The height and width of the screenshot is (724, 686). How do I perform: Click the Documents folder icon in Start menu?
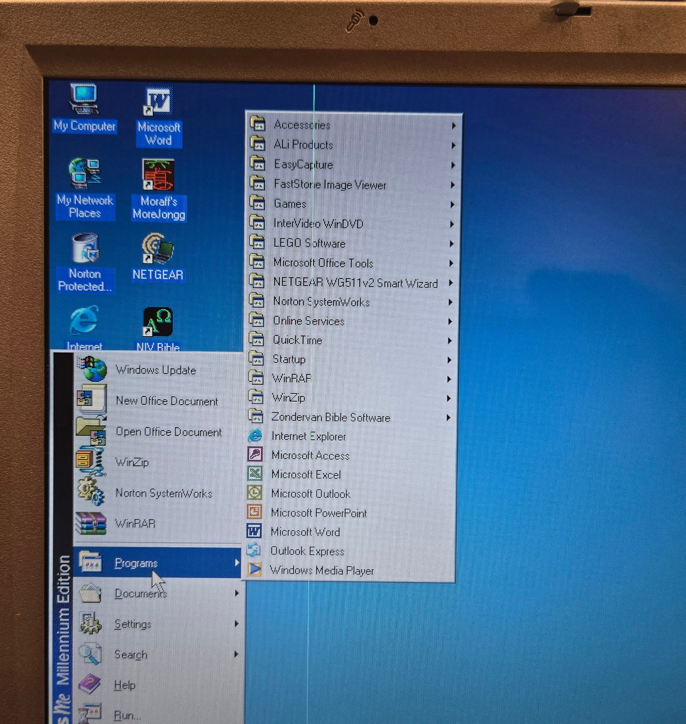[x=90, y=593]
